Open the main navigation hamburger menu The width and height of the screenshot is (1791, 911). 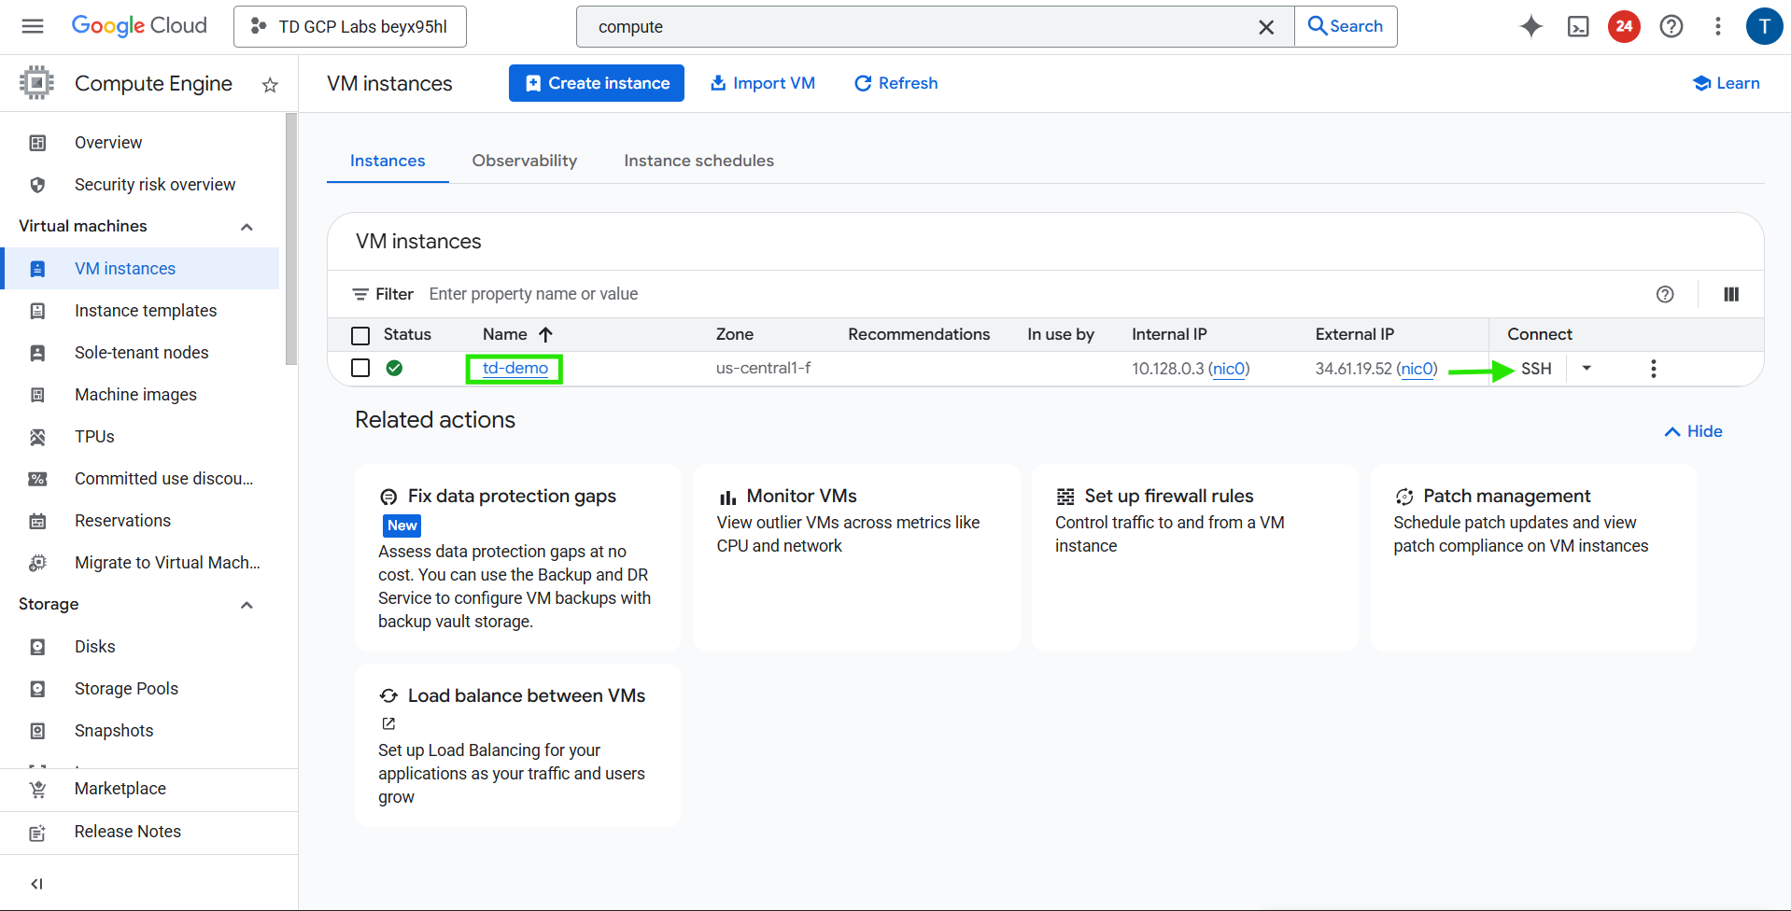(33, 26)
